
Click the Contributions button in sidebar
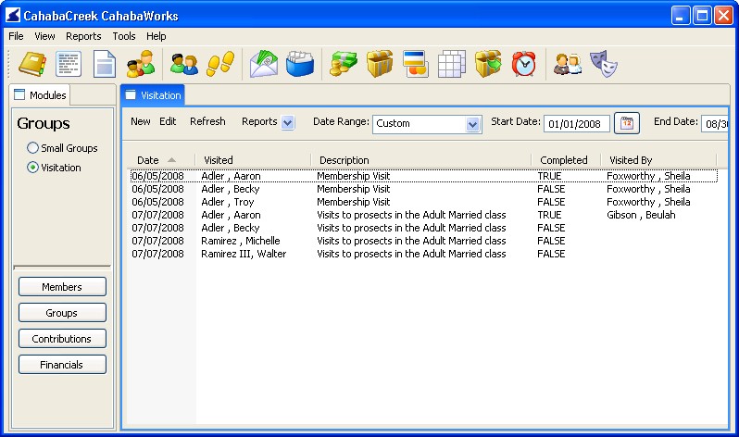62,339
